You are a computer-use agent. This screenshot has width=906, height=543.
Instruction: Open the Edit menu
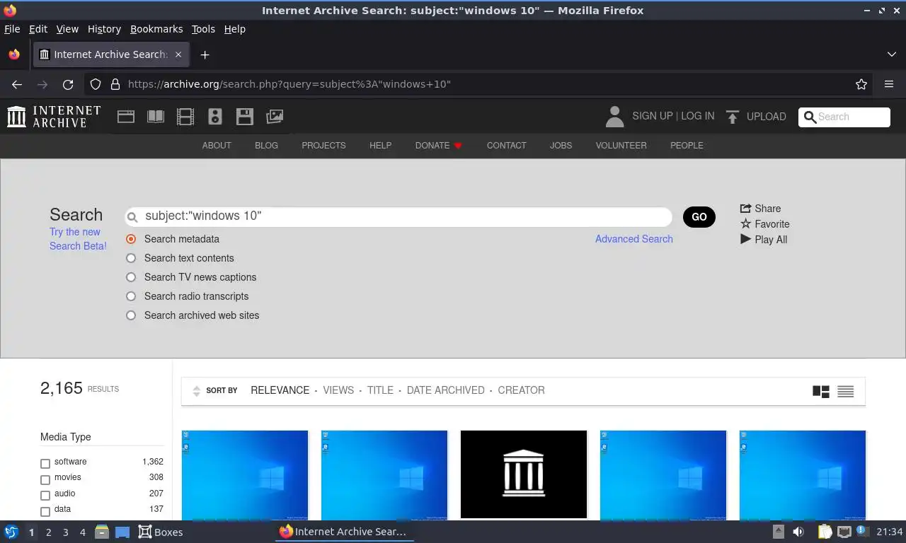tap(38, 29)
